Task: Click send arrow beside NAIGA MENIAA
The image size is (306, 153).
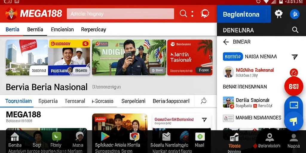Action: tap(294, 57)
